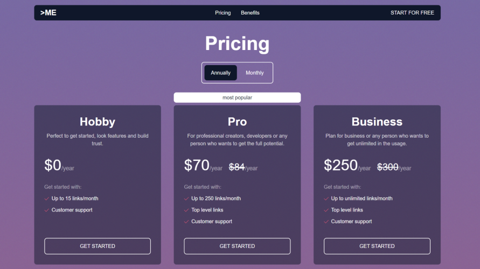
Task: Click checkmark beside 'Up to unlimited links/month'
Action: pos(326,199)
